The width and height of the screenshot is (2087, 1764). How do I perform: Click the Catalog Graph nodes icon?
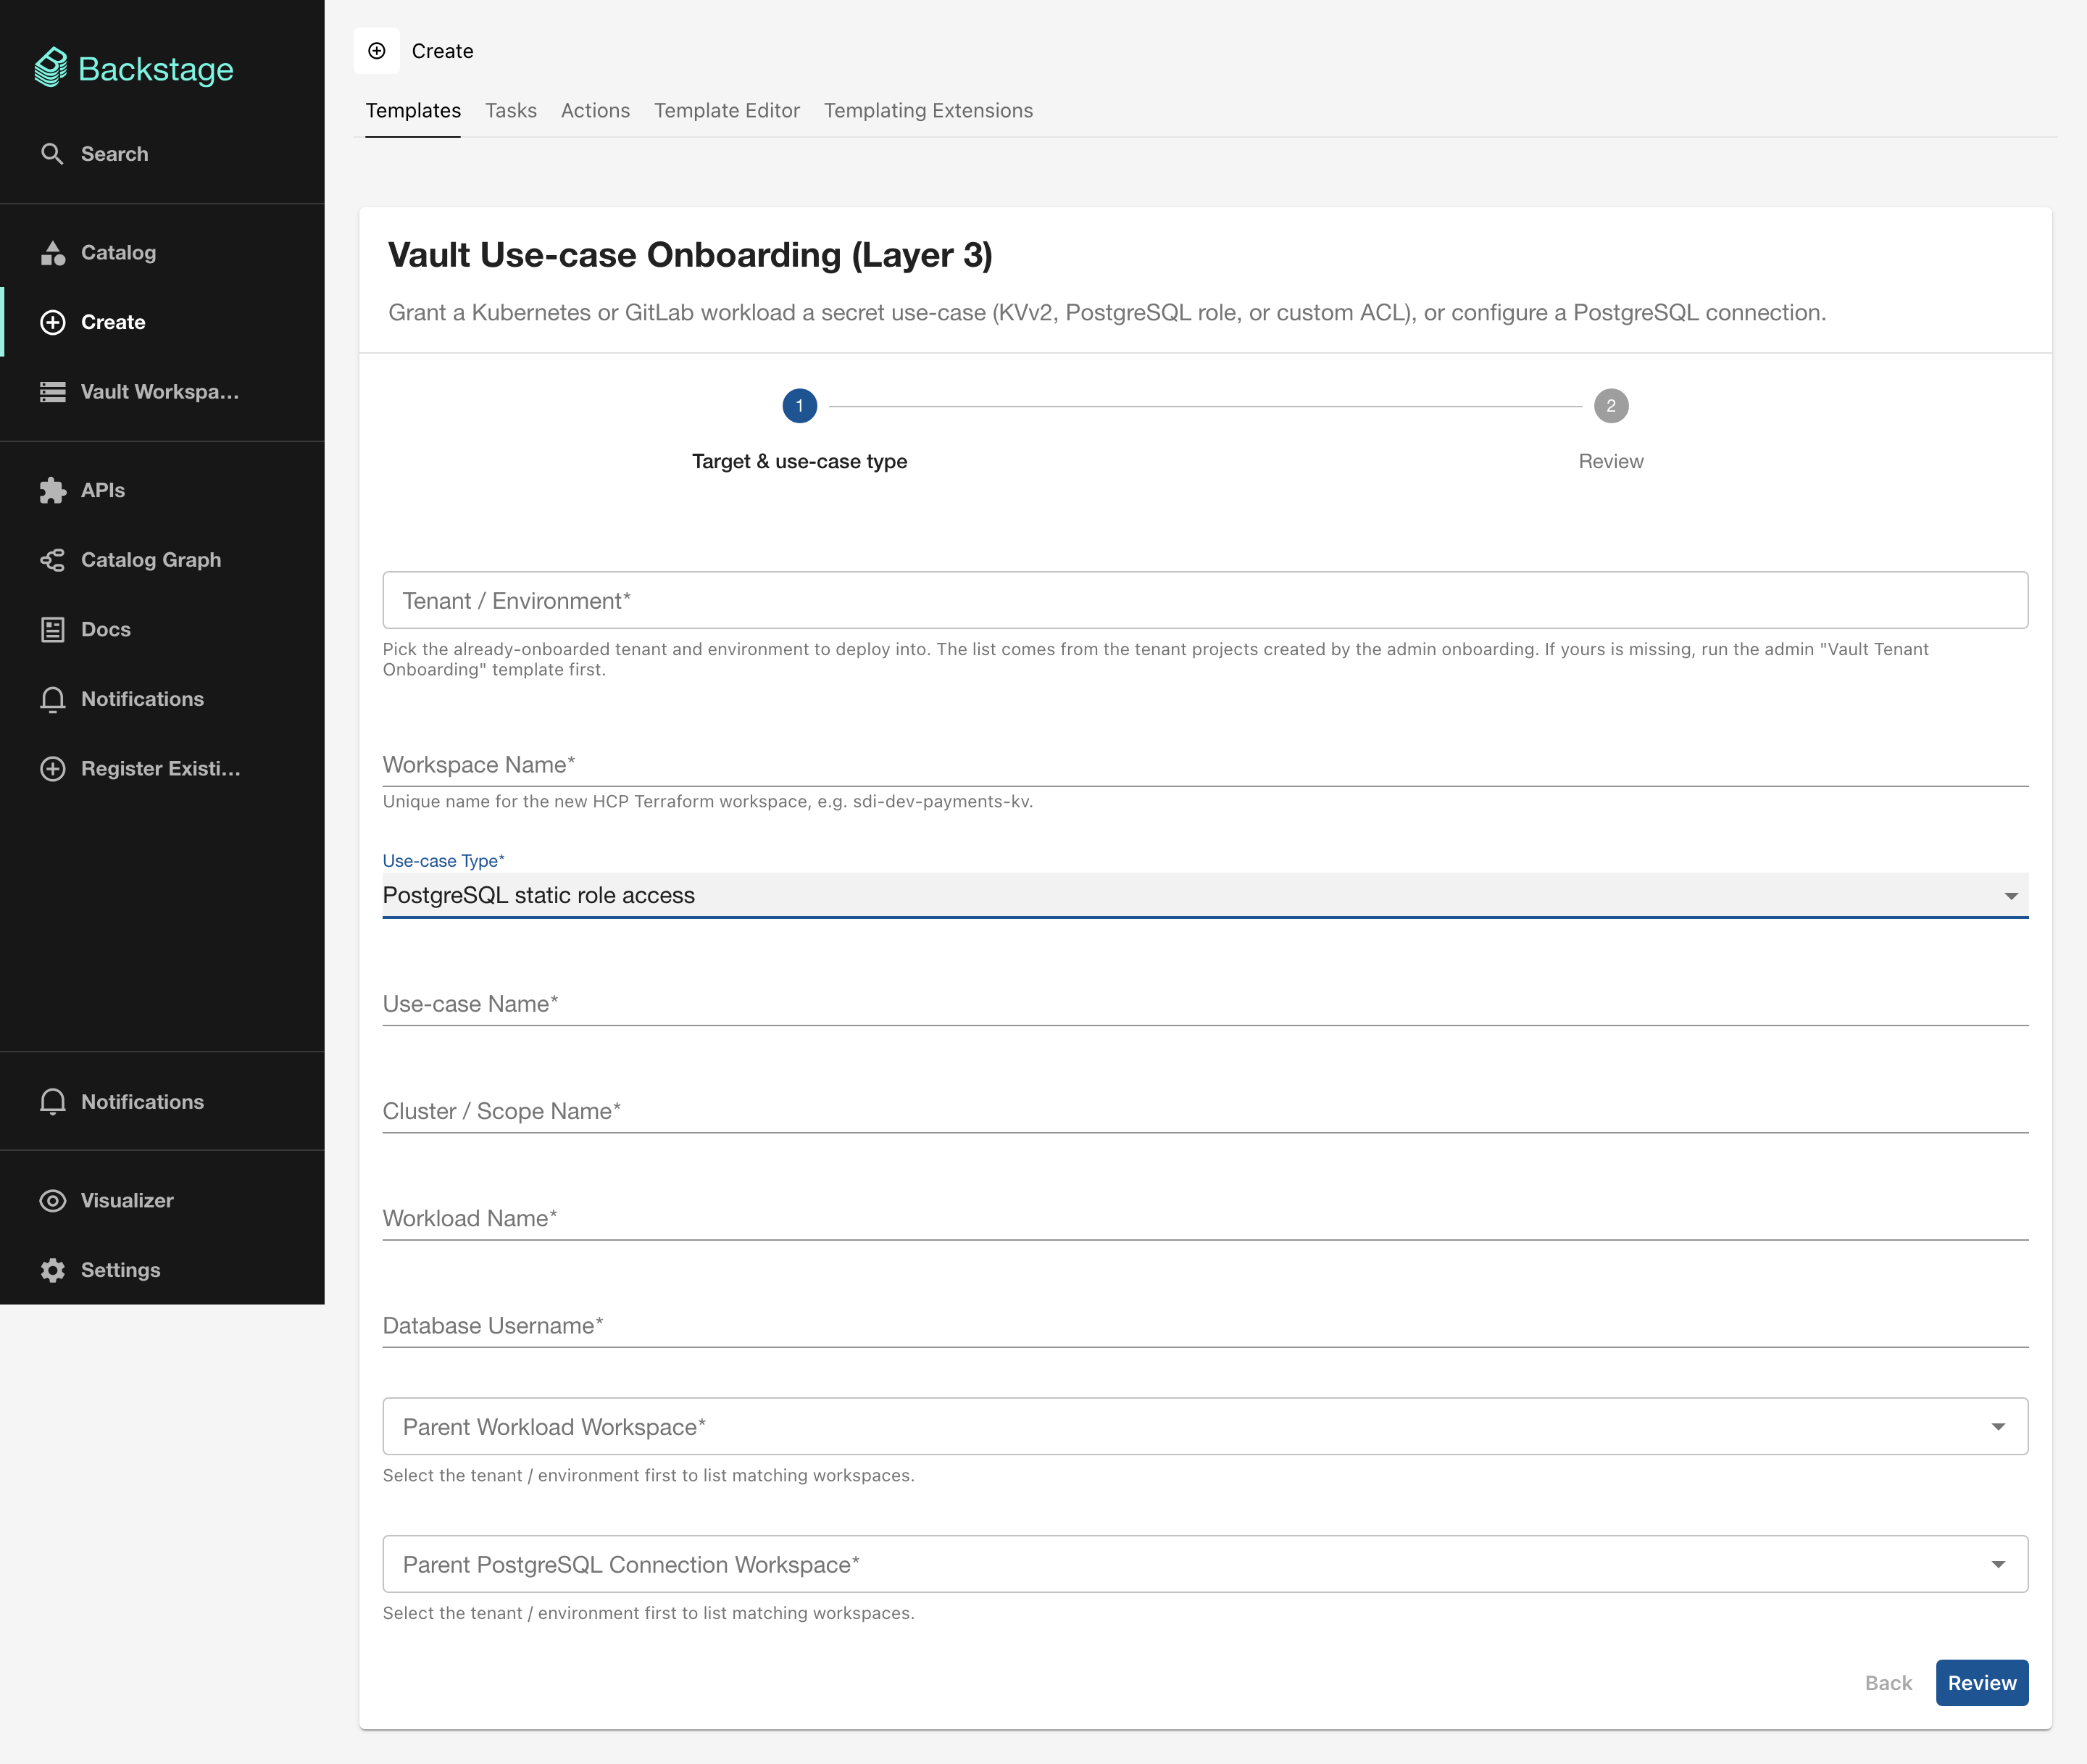pos(52,560)
